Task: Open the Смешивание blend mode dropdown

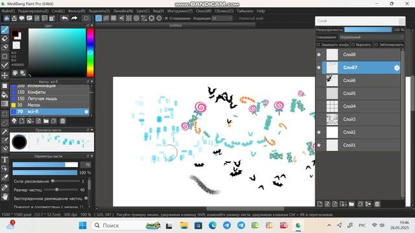Action: point(372,38)
